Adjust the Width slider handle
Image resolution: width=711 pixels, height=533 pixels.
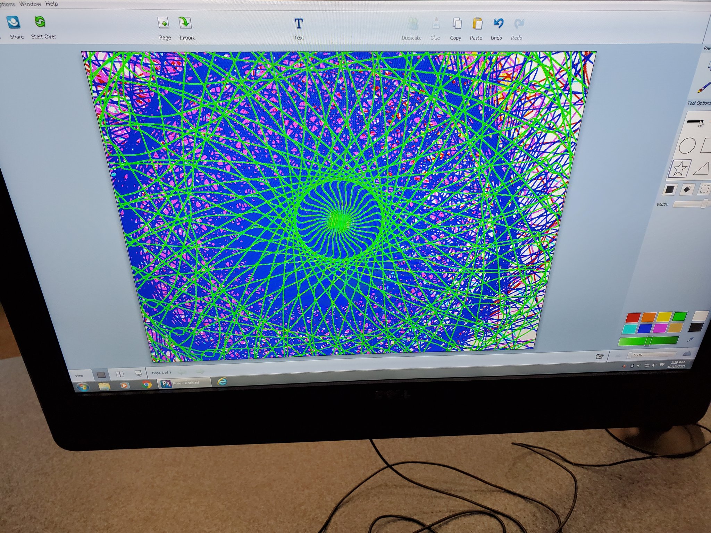705,204
